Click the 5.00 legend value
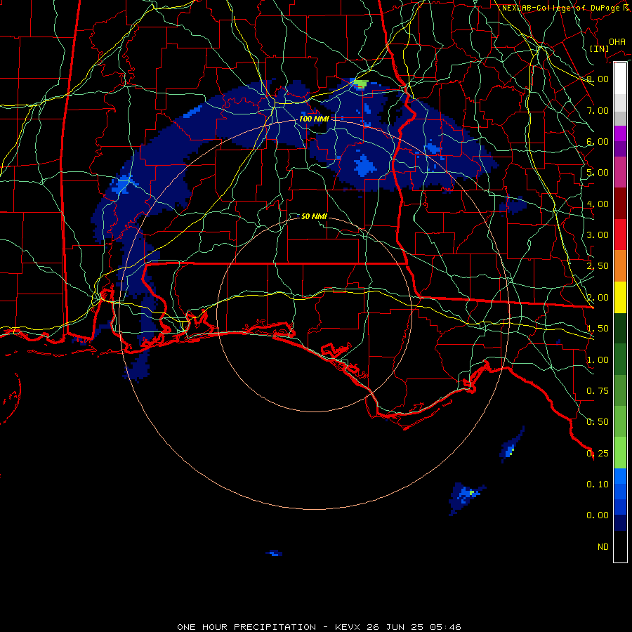This screenshot has height=632, width=632. pyautogui.click(x=598, y=173)
